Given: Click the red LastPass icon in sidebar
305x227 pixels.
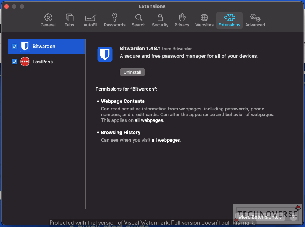Looking at the screenshot, I should (x=25, y=62).
